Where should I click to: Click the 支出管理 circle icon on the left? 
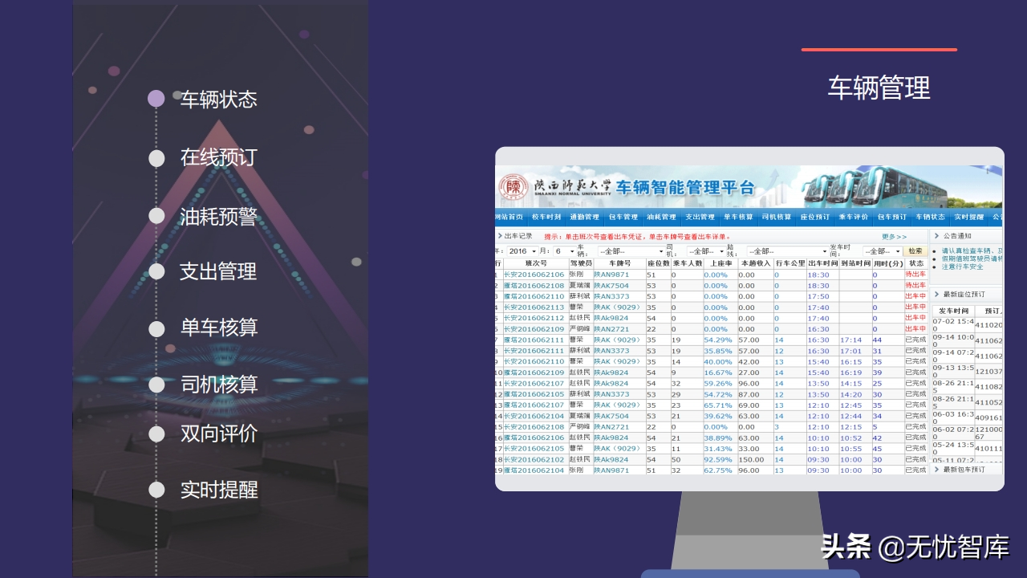156,271
